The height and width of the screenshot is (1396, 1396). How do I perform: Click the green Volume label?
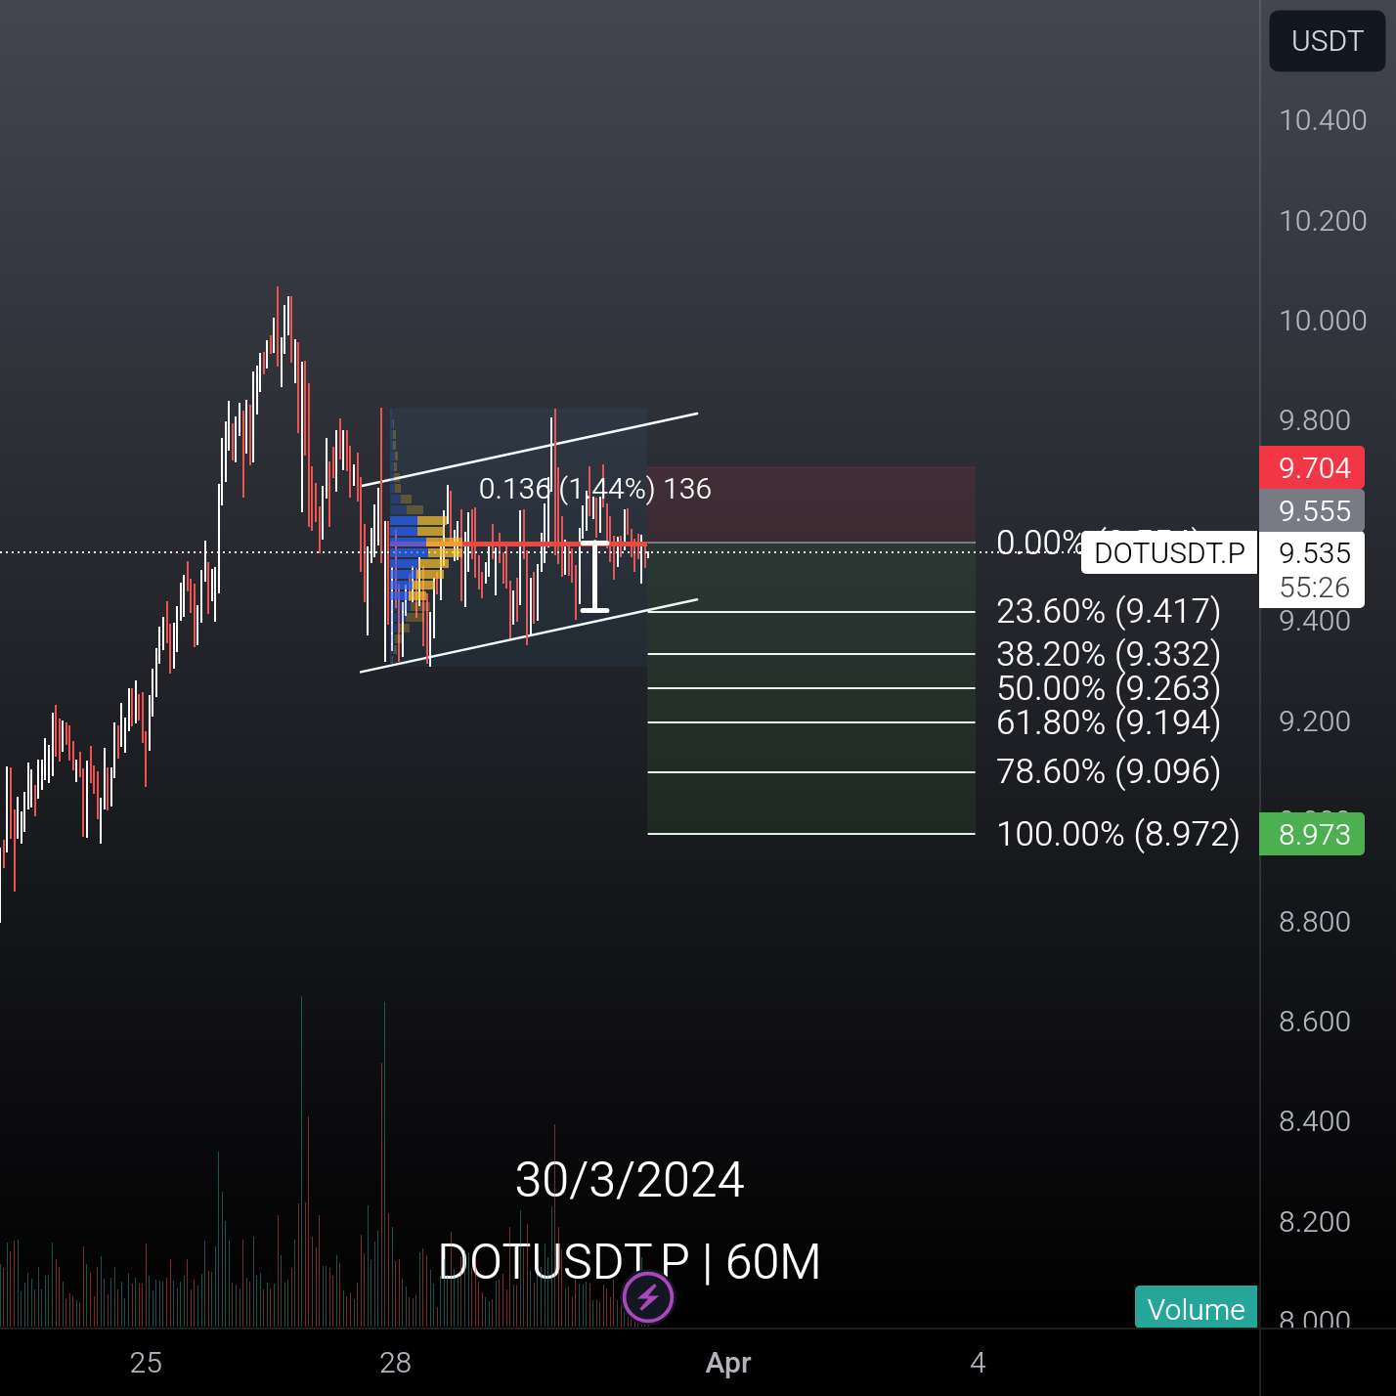[x=1196, y=1308]
